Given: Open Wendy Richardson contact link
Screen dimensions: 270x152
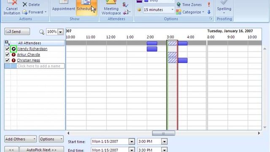Looking at the screenshot, I should tap(32, 49).
